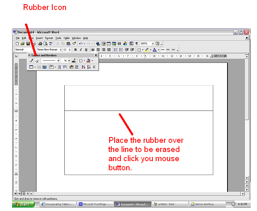257x211 pixels.
Task: Open Microsoft Word Help icon
Action: [x=157, y=44]
